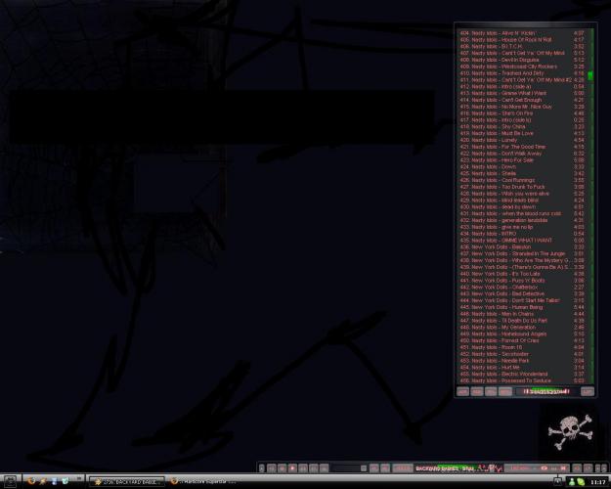
Task: Click the LIST button below the playlist
Action: click(x=588, y=391)
